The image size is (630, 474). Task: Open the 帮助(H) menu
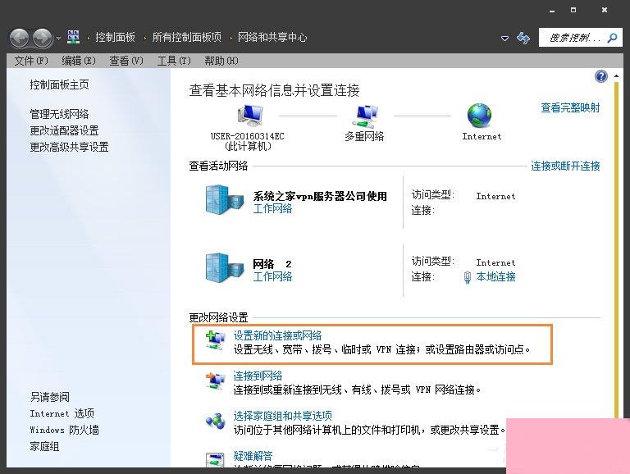point(221,61)
